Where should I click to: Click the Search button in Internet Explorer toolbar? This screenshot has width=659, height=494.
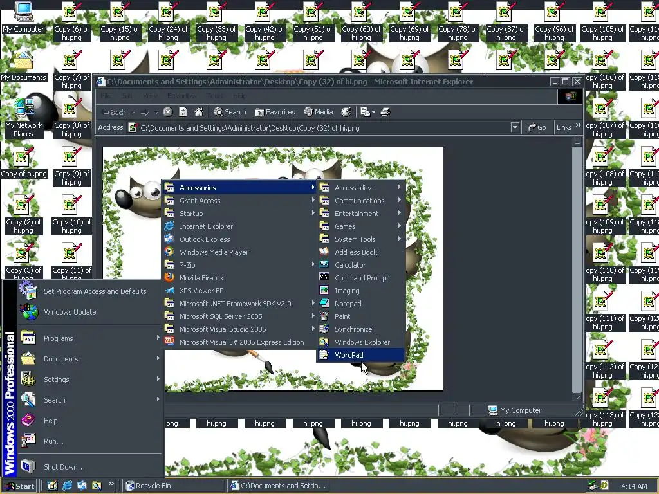pyautogui.click(x=230, y=112)
